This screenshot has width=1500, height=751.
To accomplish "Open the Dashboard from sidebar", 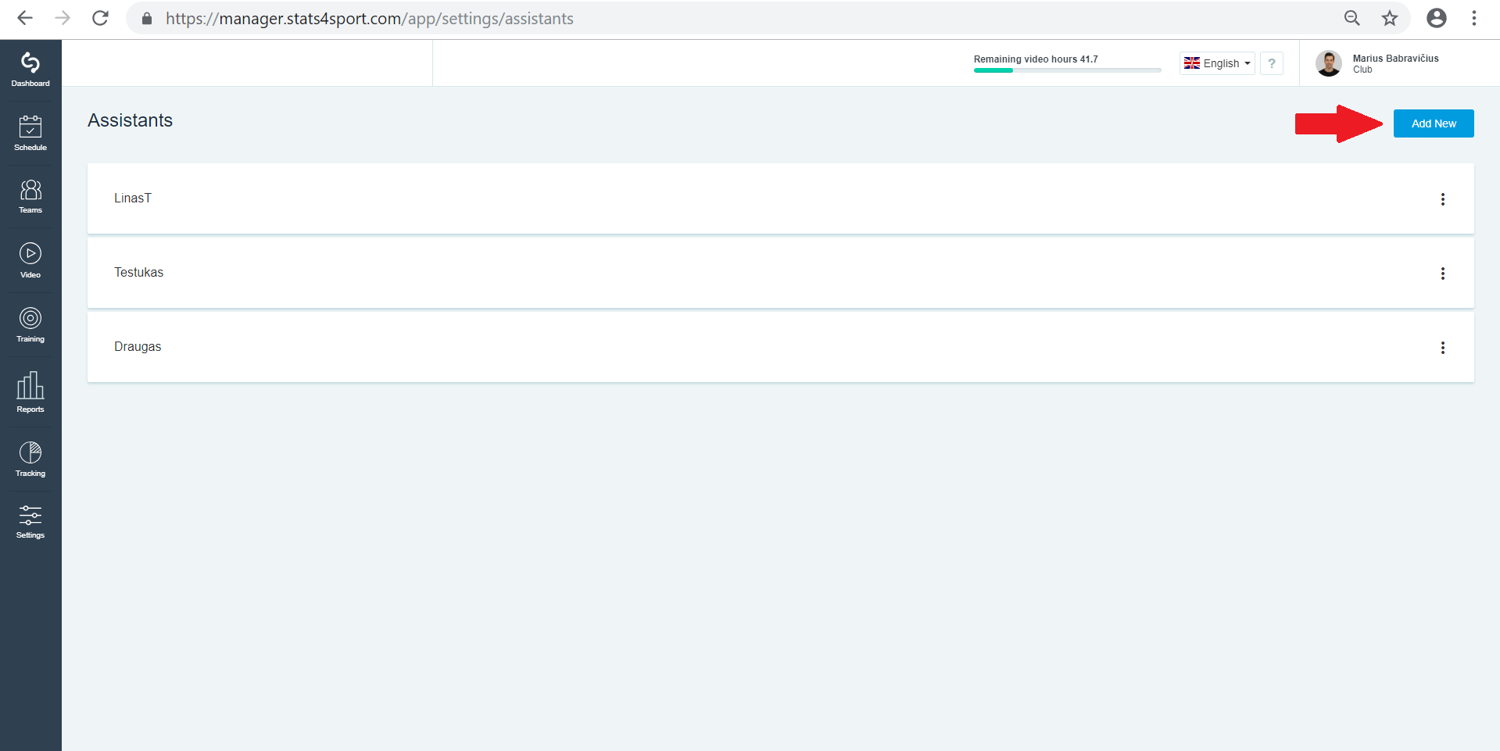I will (x=30, y=70).
